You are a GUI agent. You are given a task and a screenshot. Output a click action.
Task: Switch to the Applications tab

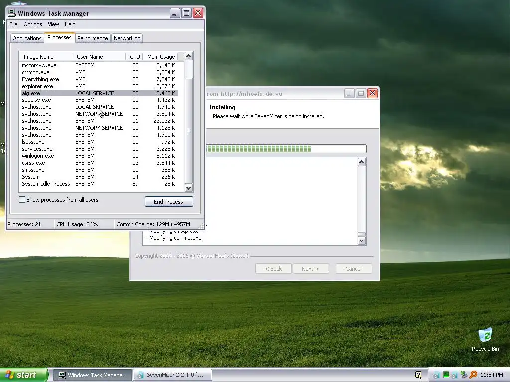[x=27, y=38]
